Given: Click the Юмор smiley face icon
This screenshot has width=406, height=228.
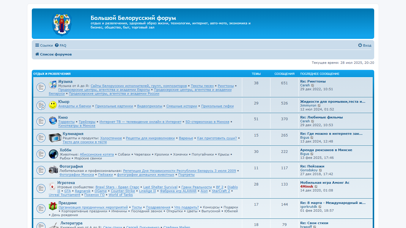Looking at the screenshot, I should 53,105.
